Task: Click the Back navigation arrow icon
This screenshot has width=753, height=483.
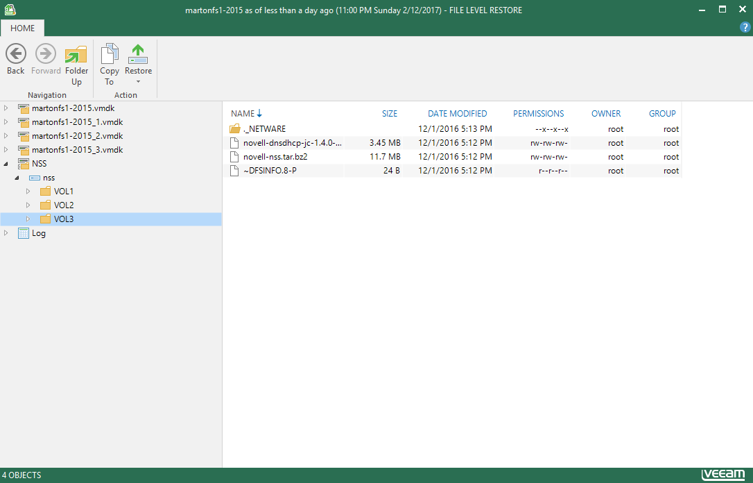Action: click(15, 53)
